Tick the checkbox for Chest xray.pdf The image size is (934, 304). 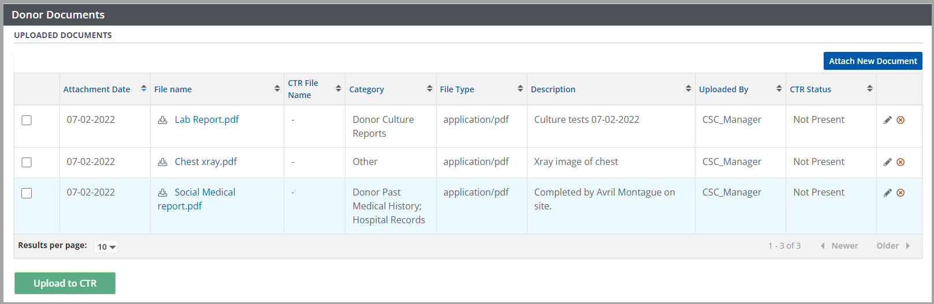[x=27, y=162]
